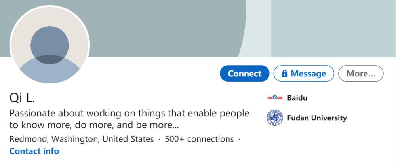396x165 pixels.
Task: Click the Redmond, Washington location text
Action: (82, 139)
